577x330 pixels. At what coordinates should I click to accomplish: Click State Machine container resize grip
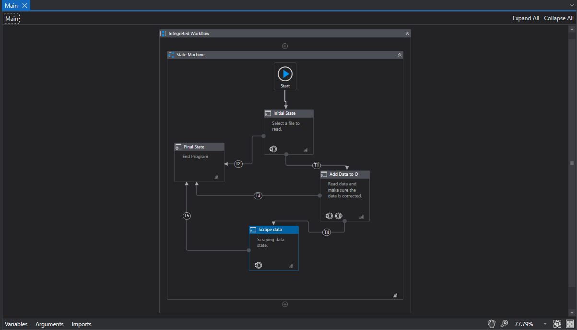tap(395, 295)
